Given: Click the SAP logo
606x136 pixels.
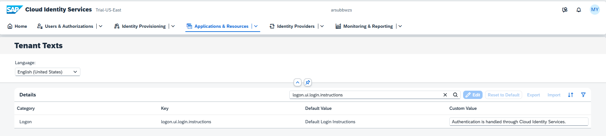Looking at the screenshot, I should [14, 10].
